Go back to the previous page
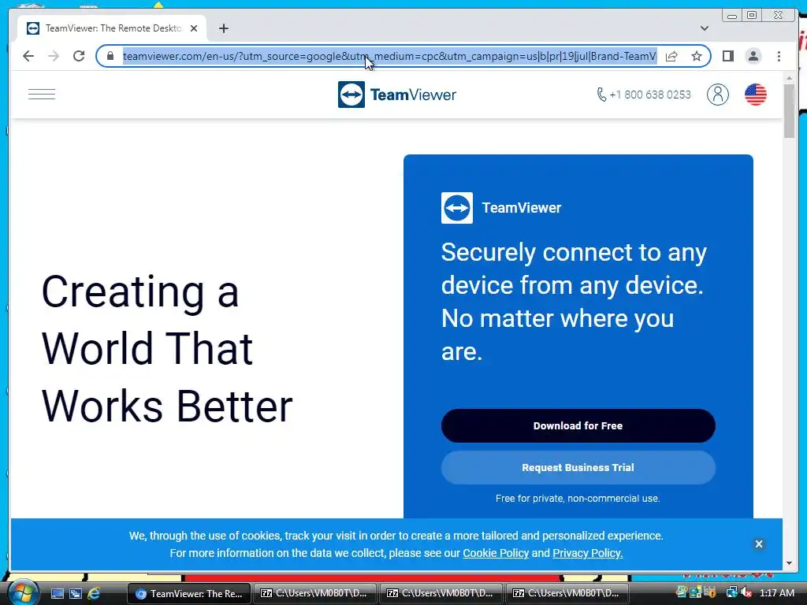The width and height of the screenshot is (807, 605). point(28,56)
